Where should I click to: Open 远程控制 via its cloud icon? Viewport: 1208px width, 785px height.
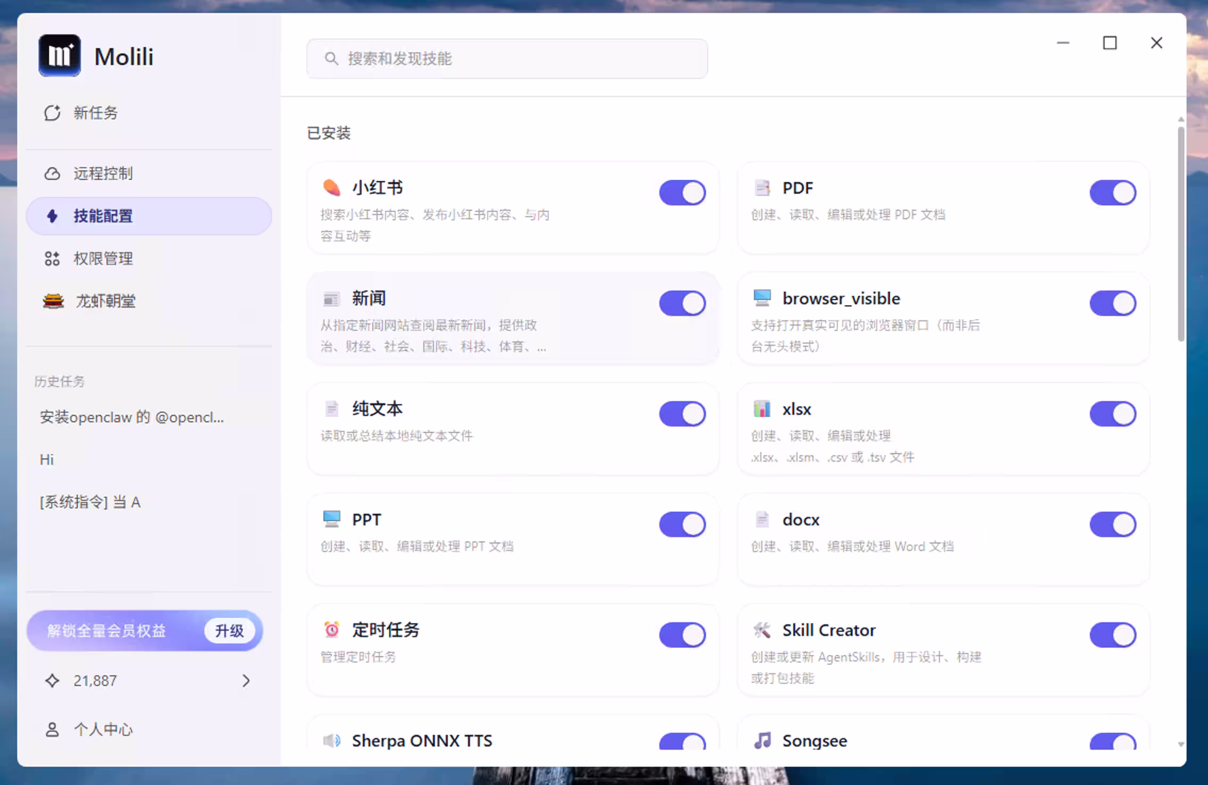point(53,173)
